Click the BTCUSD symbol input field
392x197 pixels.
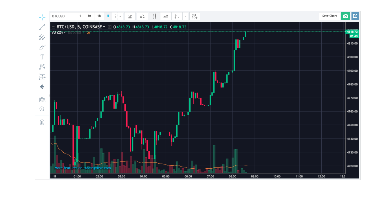pyautogui.click(x=62, y=16)
